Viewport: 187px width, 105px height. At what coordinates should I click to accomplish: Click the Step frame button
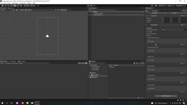[95, 6]
